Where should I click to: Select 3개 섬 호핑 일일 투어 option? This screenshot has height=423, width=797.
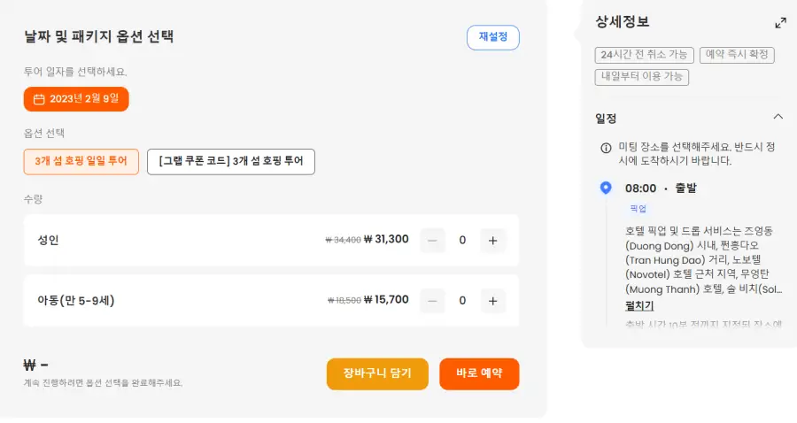tap(81, 162)
